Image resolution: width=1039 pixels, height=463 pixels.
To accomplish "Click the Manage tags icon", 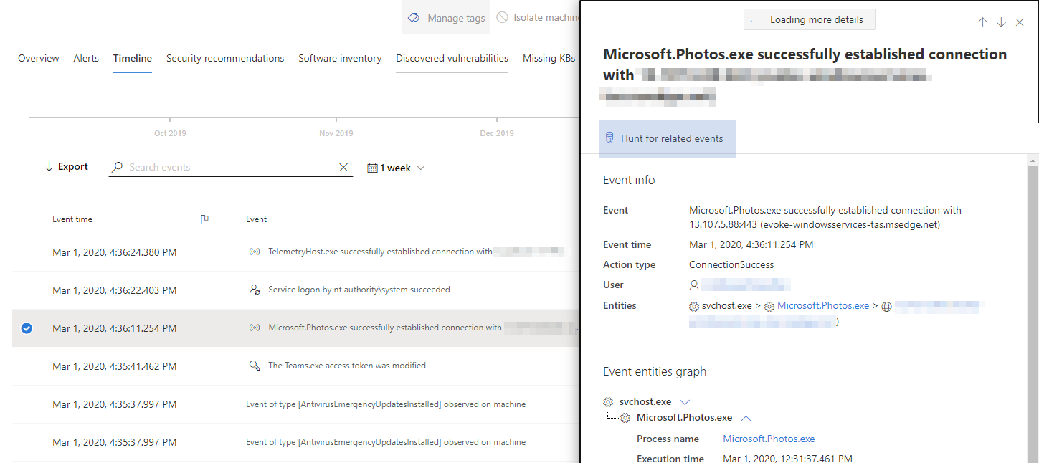I will point(413,18).
